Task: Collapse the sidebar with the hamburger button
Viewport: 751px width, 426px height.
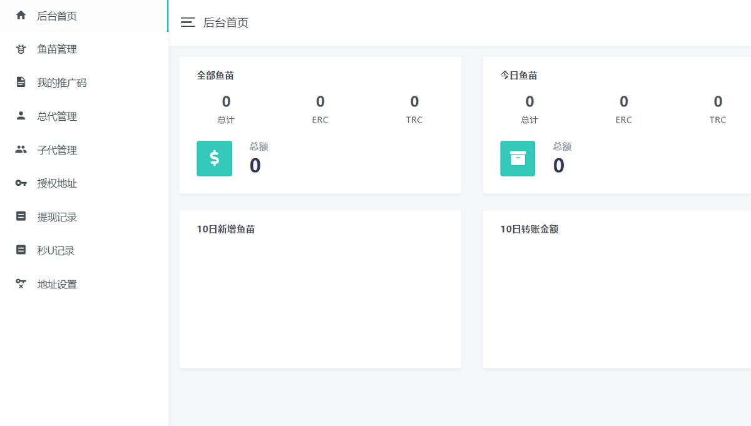Action: click(x=188, y=23)
